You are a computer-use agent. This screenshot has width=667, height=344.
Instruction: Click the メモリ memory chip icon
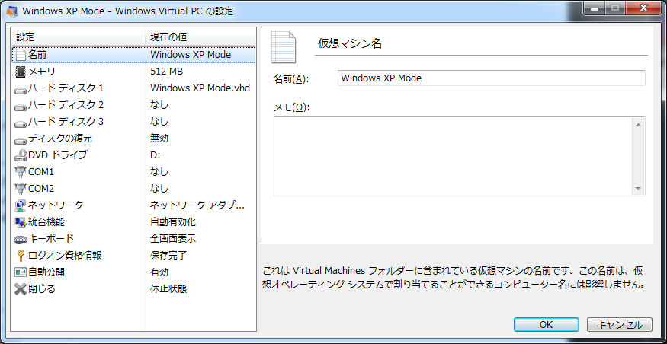(x=21, y=72)
